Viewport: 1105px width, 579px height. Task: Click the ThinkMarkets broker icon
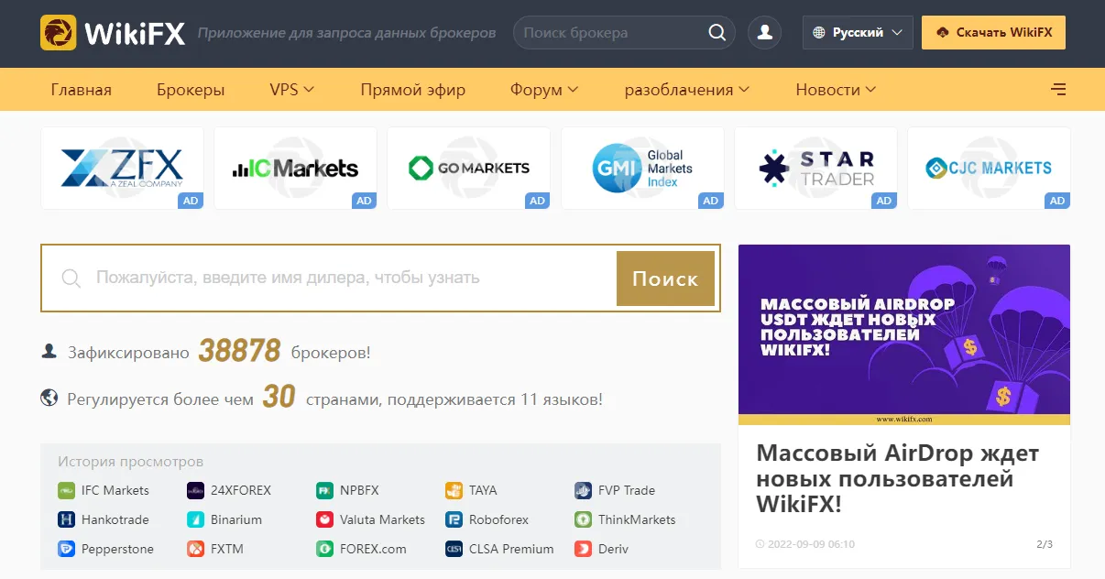coord(583,519)
